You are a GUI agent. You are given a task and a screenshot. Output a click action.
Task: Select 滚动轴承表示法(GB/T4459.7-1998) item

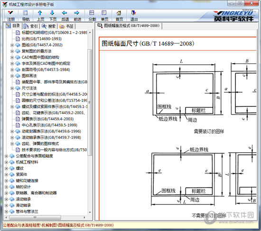[x=51, y=137]
